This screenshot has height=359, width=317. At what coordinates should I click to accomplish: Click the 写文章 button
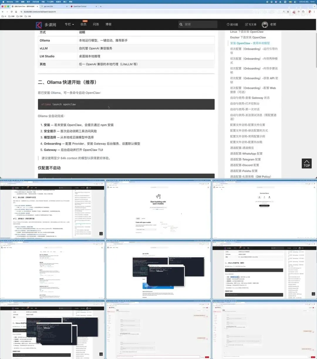[x=250, y=24]
